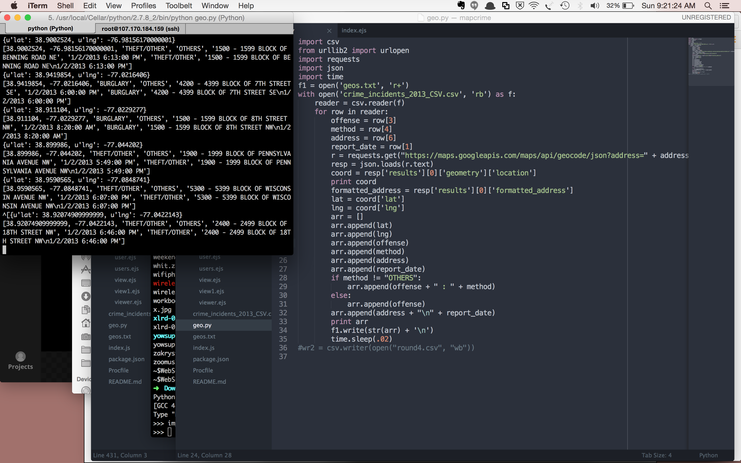Image resolution: width=741 pixels, height=463 pixels.
Task: Open Notification Center list icon
Action: tap(724, 5)
